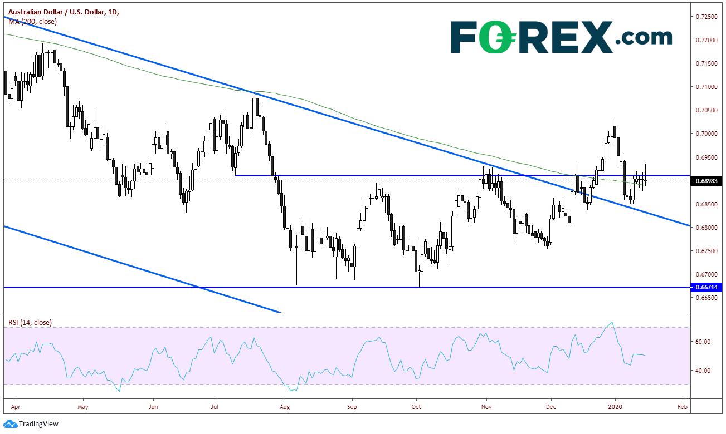Select the 0.72000 price axis label
This screenshot has height=434, width=726.
pyautogui.click(x=705, y=40)
